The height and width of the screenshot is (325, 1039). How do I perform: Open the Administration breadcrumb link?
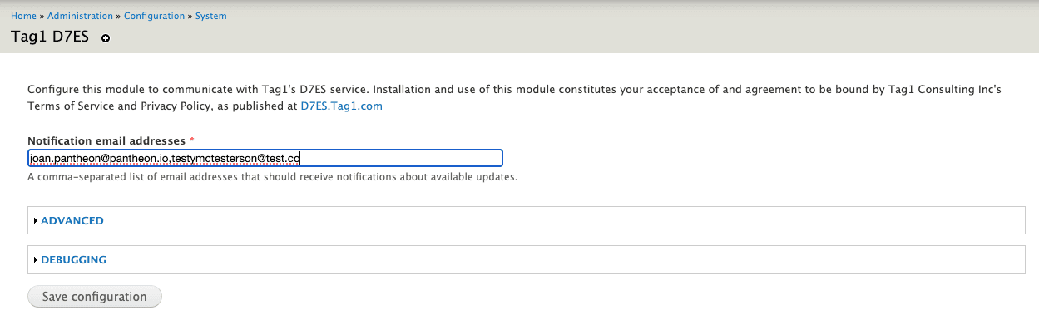[80, 16]
